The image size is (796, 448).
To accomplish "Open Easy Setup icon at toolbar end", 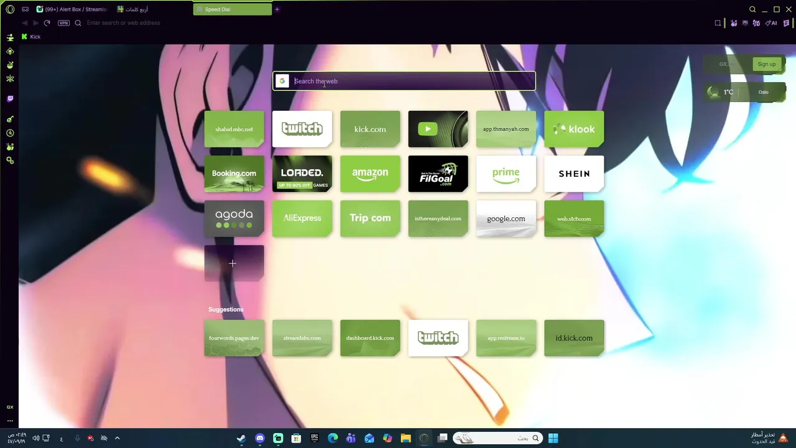I will click(786, 23).
